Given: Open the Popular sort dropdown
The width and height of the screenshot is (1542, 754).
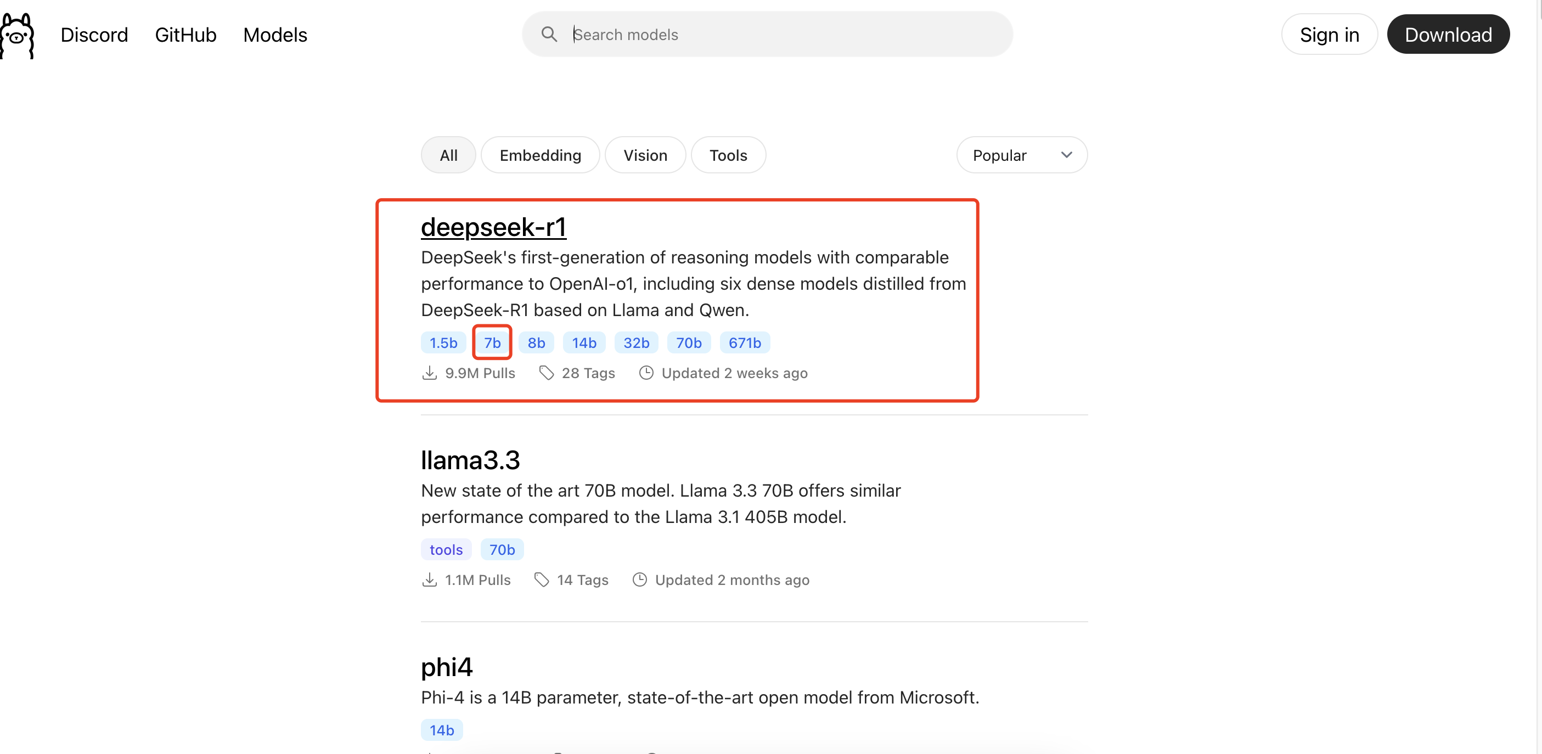Looking at the screenshot, I should (x=1021, y=155).
